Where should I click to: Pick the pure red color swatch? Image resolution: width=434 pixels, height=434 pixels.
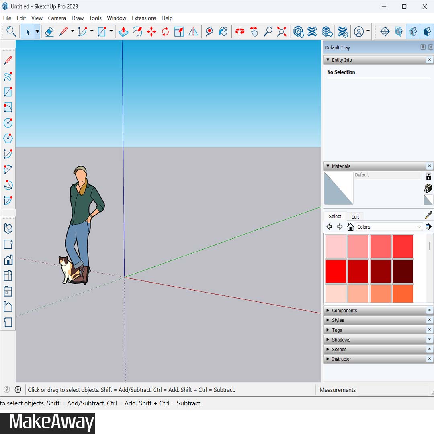(x=336, y=271)
